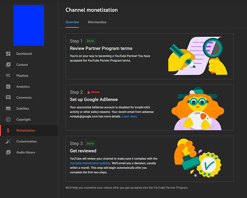This screenshot has width=247, height=198.
Task: Click Set up Google AdSense heading
Action: [94, 99]
